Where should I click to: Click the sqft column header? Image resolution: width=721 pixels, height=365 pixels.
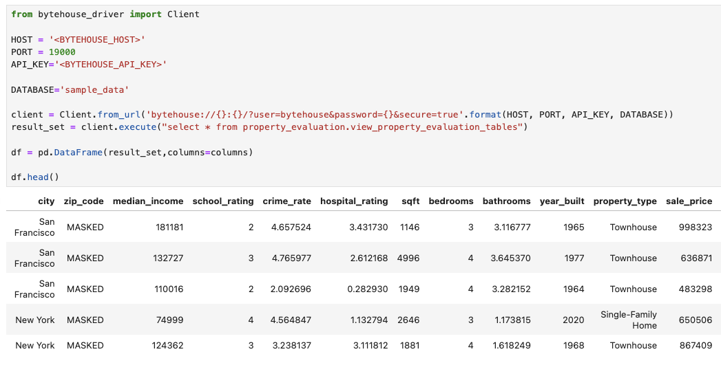[410, 201]
